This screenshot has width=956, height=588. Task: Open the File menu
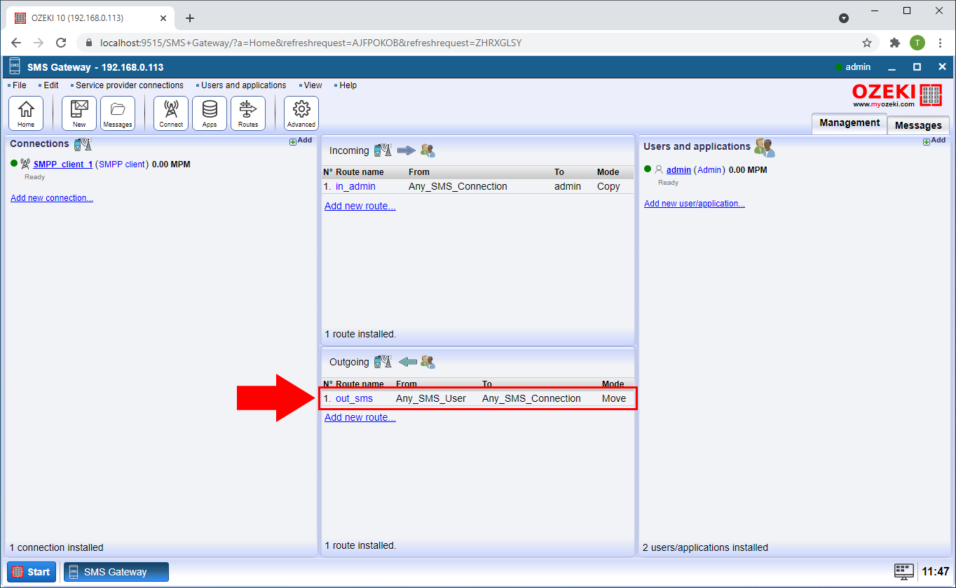(x=19, y=85)
